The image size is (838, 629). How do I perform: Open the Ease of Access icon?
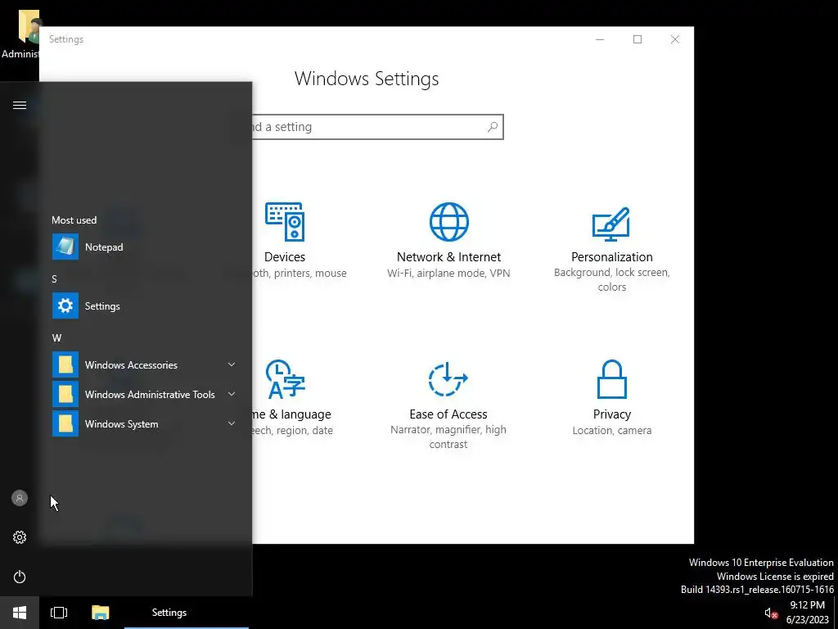[448, 379]
